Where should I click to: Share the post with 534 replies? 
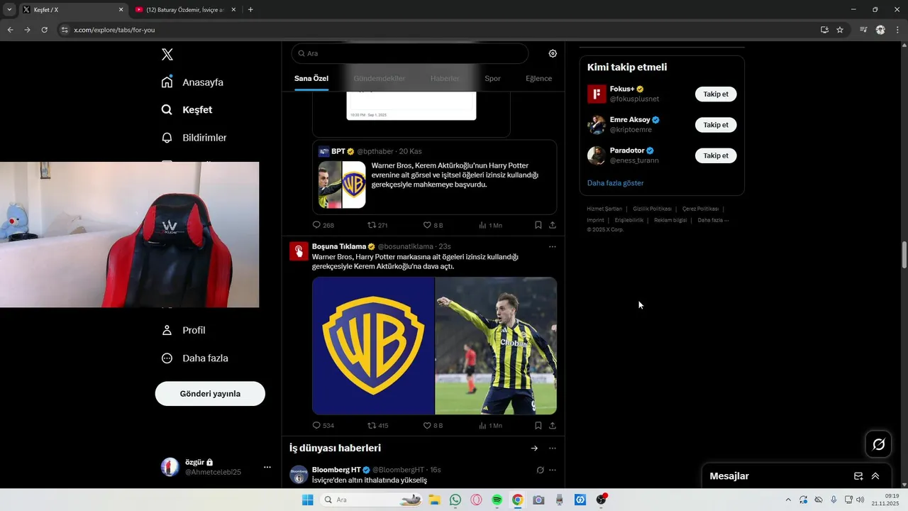(x=553, y=426)
